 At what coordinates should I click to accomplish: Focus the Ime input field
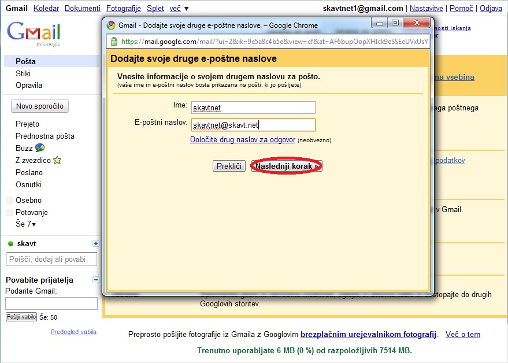pyautogui.click(x=253, y=108)
